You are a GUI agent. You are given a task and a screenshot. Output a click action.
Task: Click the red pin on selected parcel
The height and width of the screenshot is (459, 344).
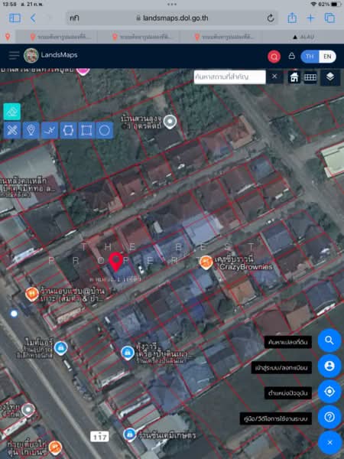116,262
